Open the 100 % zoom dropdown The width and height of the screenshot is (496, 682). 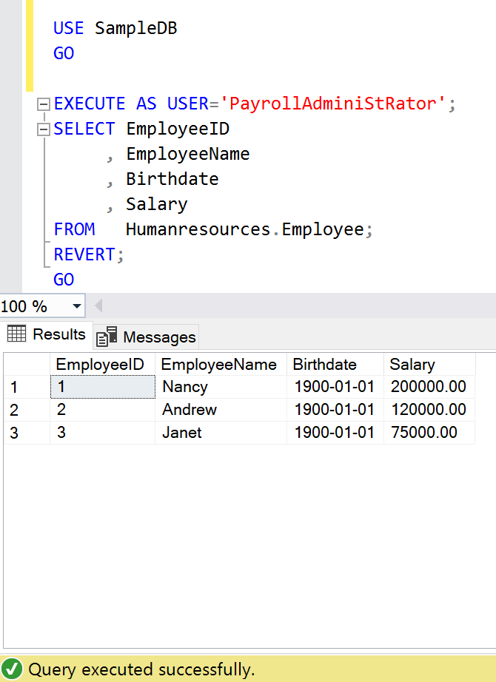pyautogui.click(x=76, y=306)
